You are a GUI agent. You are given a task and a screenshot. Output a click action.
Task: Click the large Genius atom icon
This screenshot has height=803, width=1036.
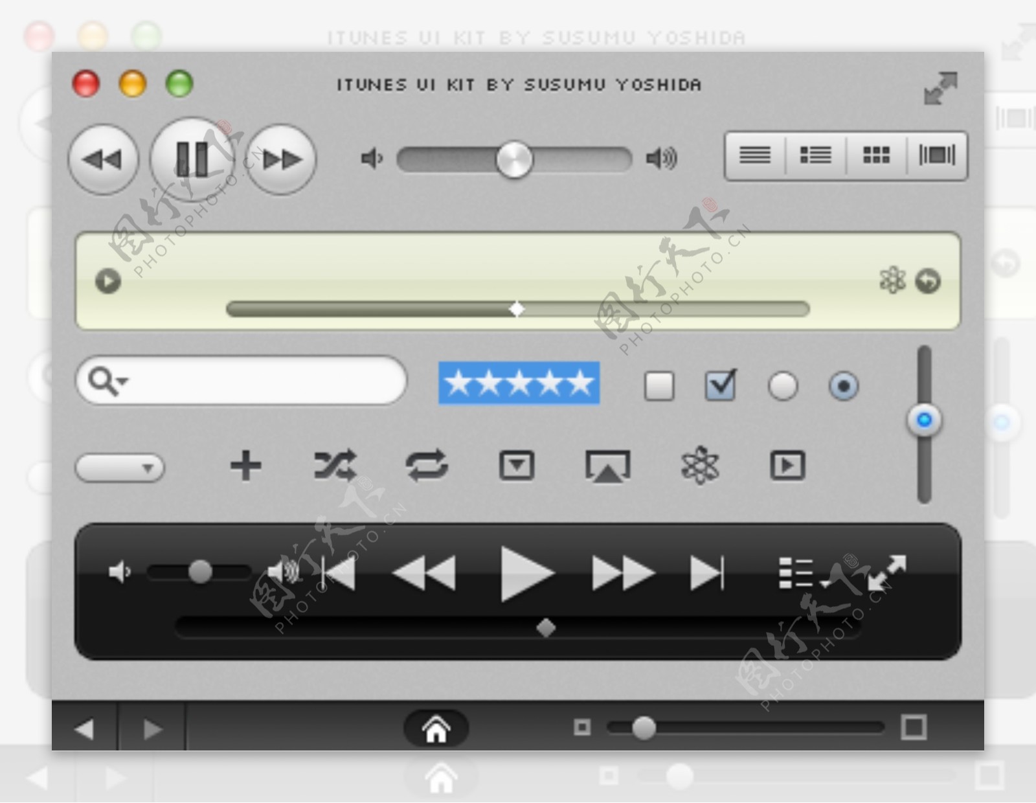coord(700,466)
